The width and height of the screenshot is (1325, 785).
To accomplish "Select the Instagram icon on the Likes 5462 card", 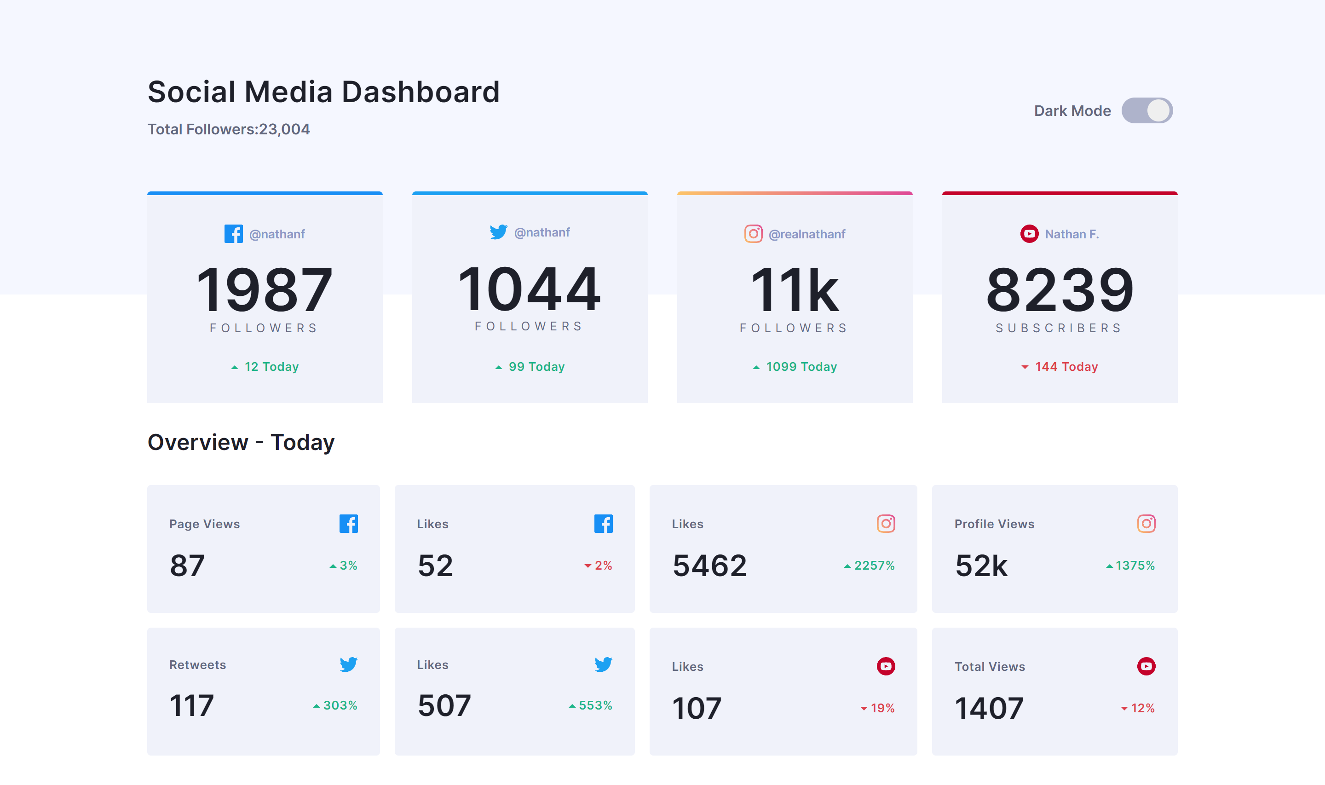I will tap(885, 524).
